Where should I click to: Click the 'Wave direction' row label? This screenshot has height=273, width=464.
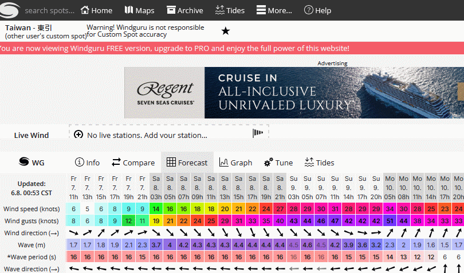pos(32,269)
